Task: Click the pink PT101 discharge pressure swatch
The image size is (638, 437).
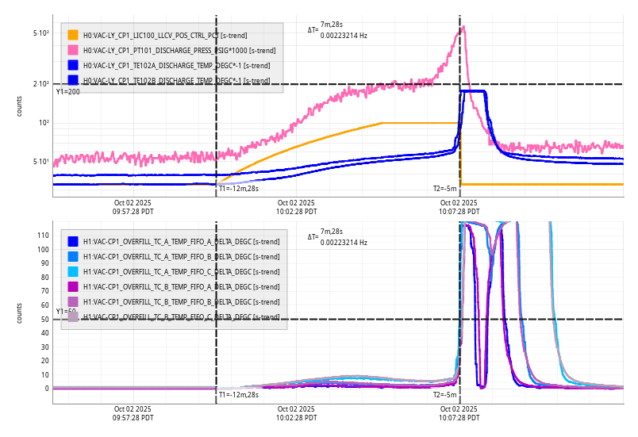Action: tap(73, 50)
